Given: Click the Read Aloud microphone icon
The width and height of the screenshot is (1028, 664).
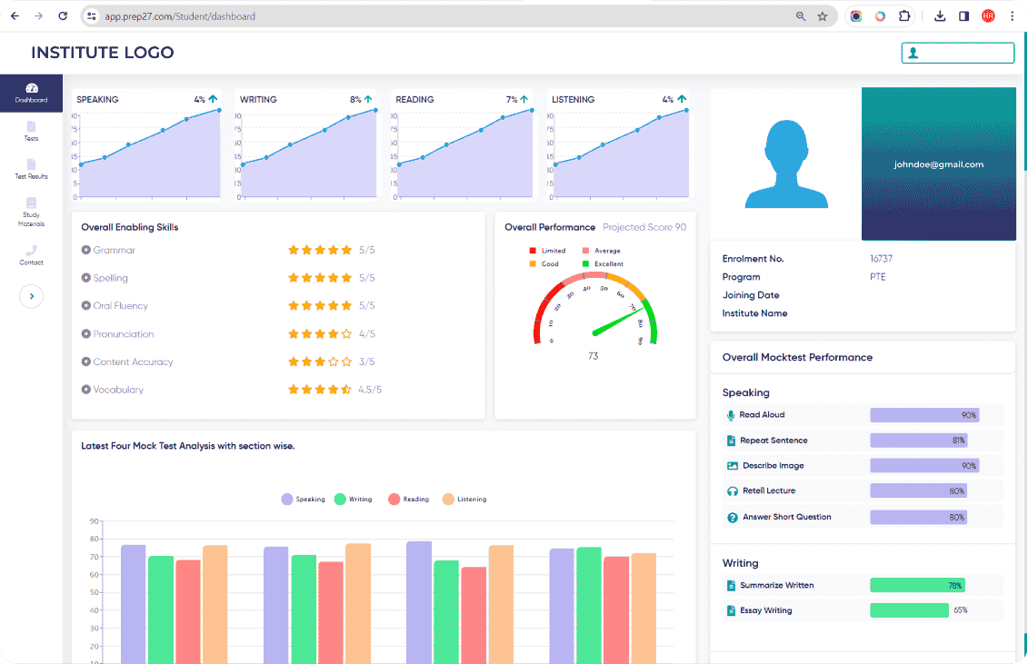Looking at the screenshot, I should pos(731,415).
